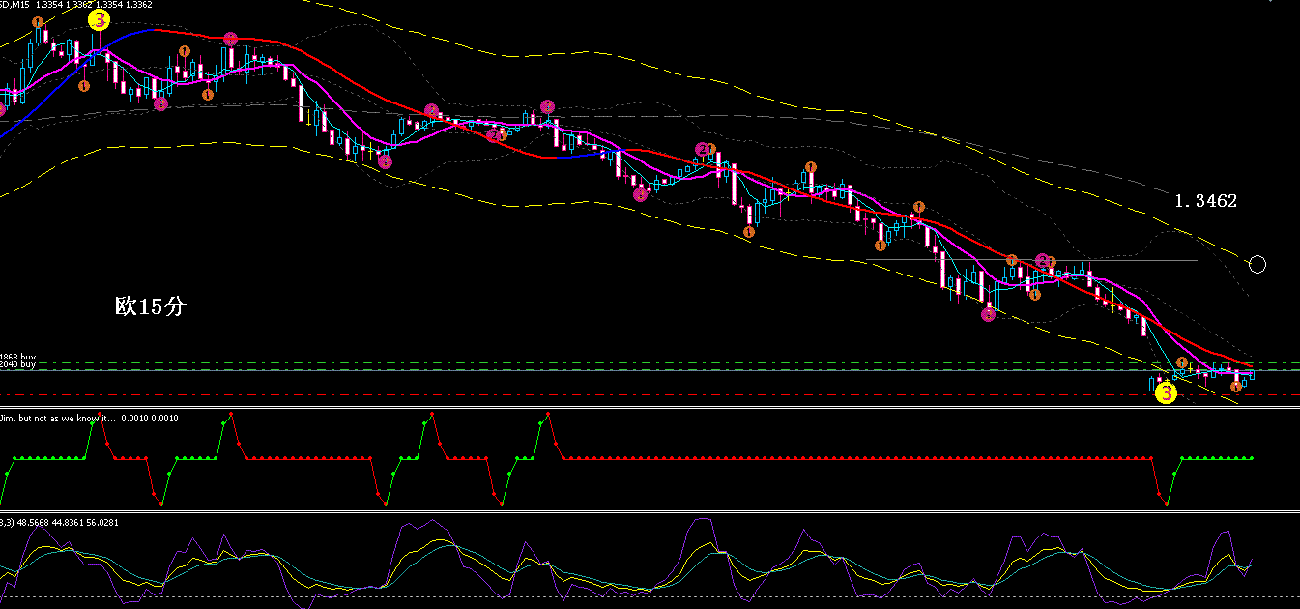This screenshot has height=609, width=1300.
Task: Click the 1.3462 price label
Action: click(1205, 202)
